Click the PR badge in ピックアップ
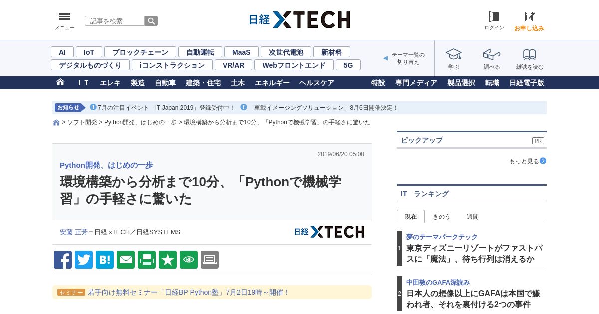The width and height of the screenshot is (599, 314). [x=538, y=141]
